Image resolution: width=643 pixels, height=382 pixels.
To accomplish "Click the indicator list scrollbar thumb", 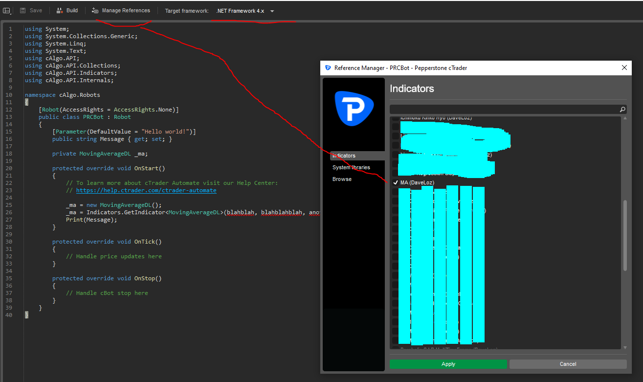I will pos(624,235).
